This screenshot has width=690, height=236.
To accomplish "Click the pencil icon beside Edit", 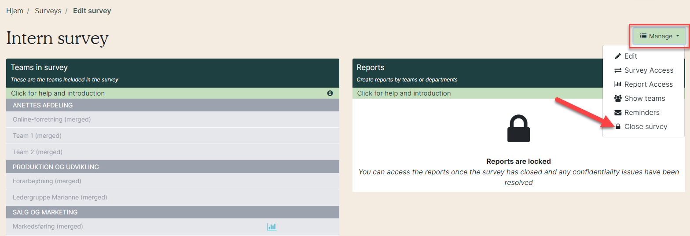I will pos(617,56).
